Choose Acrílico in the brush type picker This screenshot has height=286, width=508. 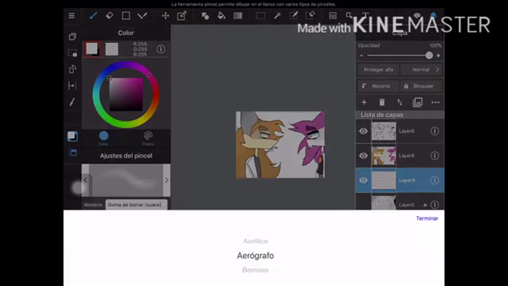pyautogui.click(x=255, y=241)
